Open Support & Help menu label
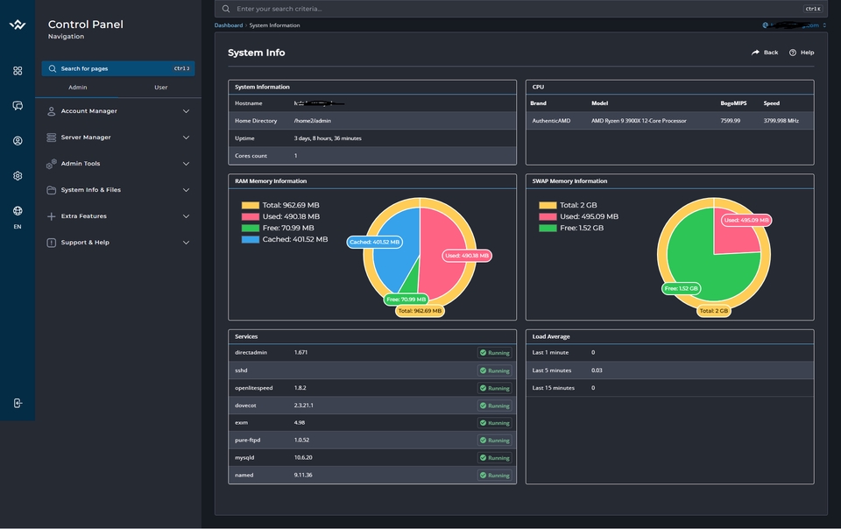841x529 pixels. (x=85, y=243)
